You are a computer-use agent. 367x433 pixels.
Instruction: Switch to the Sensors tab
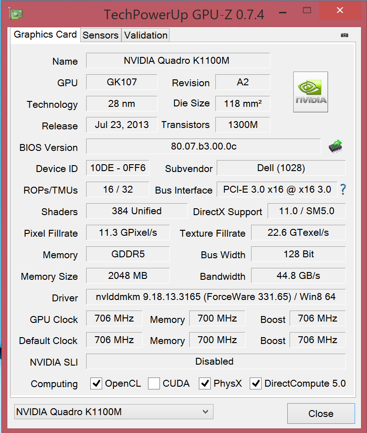[101, 35]
